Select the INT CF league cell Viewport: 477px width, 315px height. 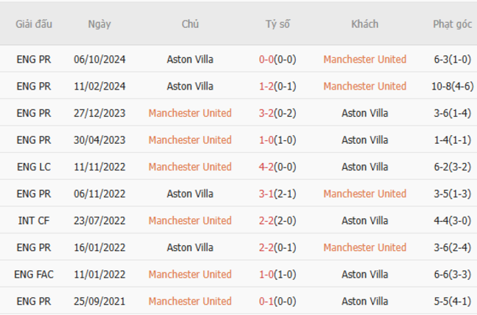(x=34, y=220)
